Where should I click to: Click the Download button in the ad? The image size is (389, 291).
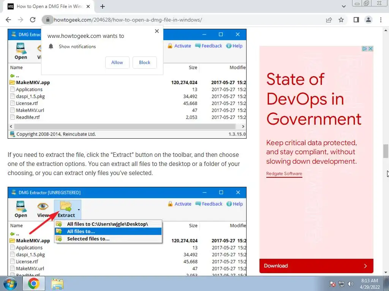pos(316,266)
